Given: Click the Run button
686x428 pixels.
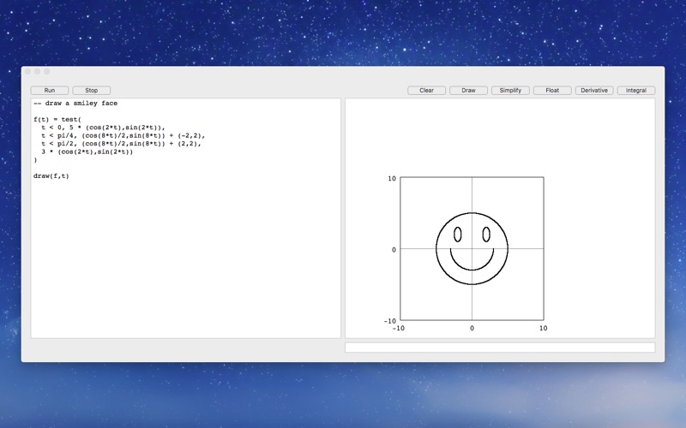Looking at the screenshot, I should tap(50, 91).
